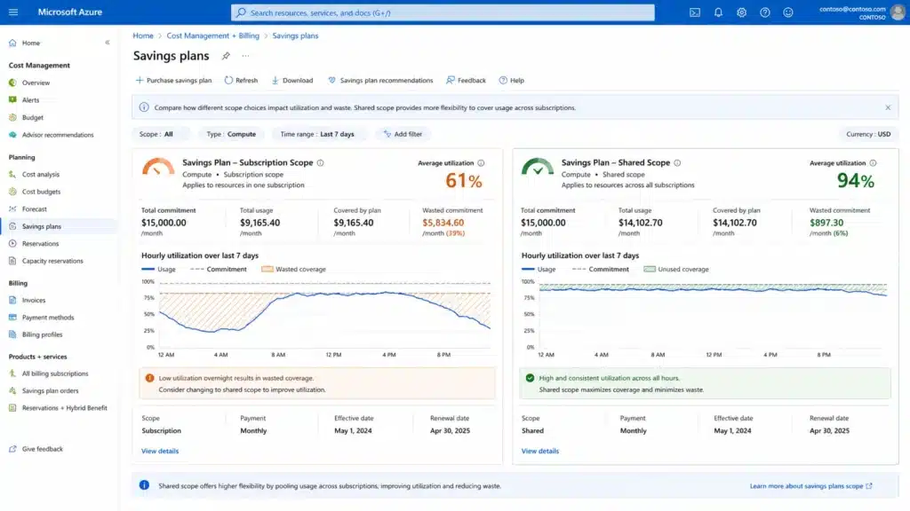Click the $5,834.60 wasted commitment value

point(443,223)
